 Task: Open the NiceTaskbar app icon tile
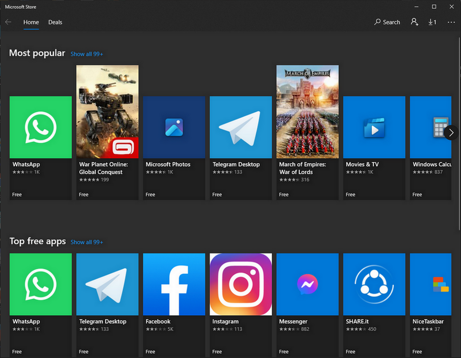pyautogui.click(x=430, y=284)
